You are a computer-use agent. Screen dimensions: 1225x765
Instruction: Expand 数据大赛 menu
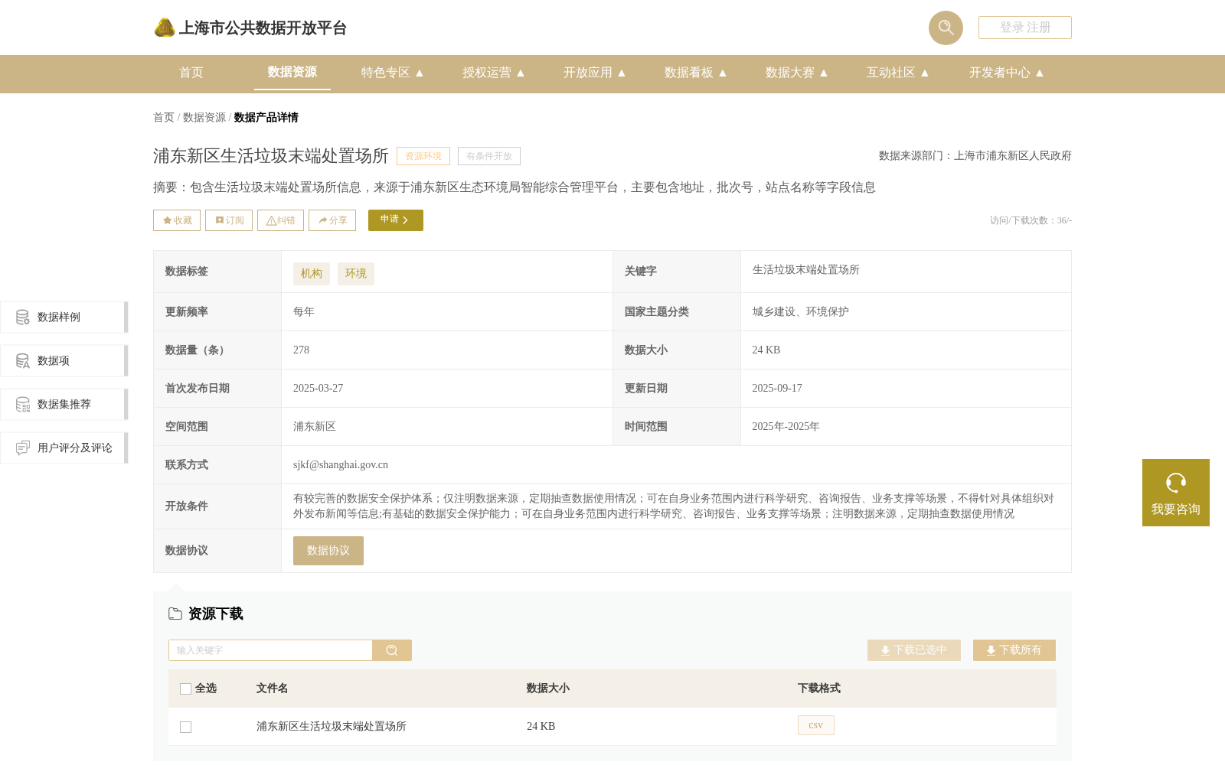[x=796, y=73]
